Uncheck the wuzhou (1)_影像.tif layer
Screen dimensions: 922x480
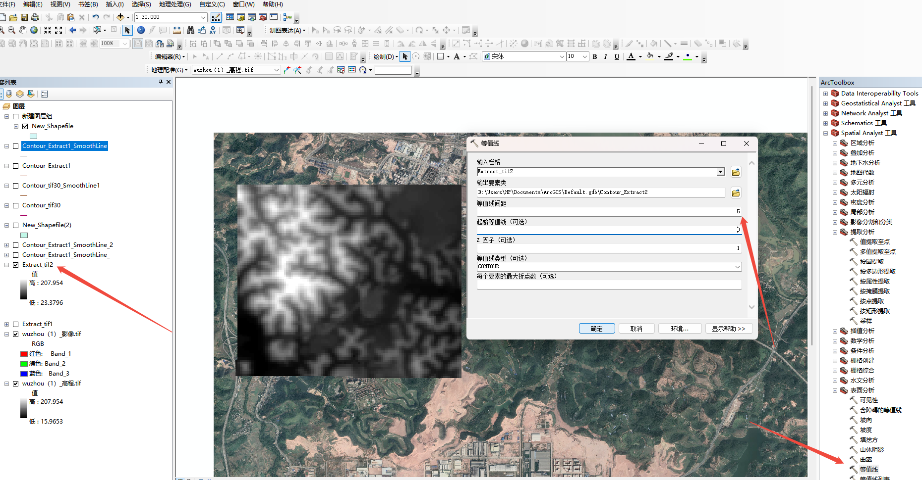coord(16,334)
